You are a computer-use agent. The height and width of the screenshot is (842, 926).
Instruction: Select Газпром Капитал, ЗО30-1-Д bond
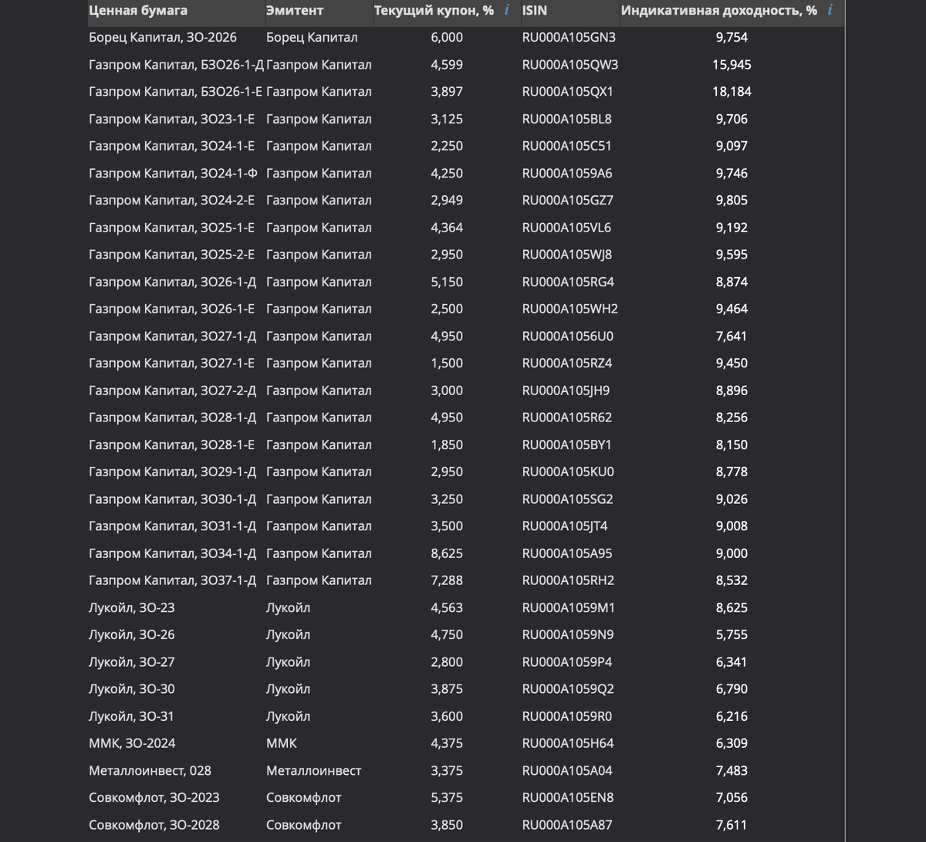pyautogui.click(x=173, y=499)
